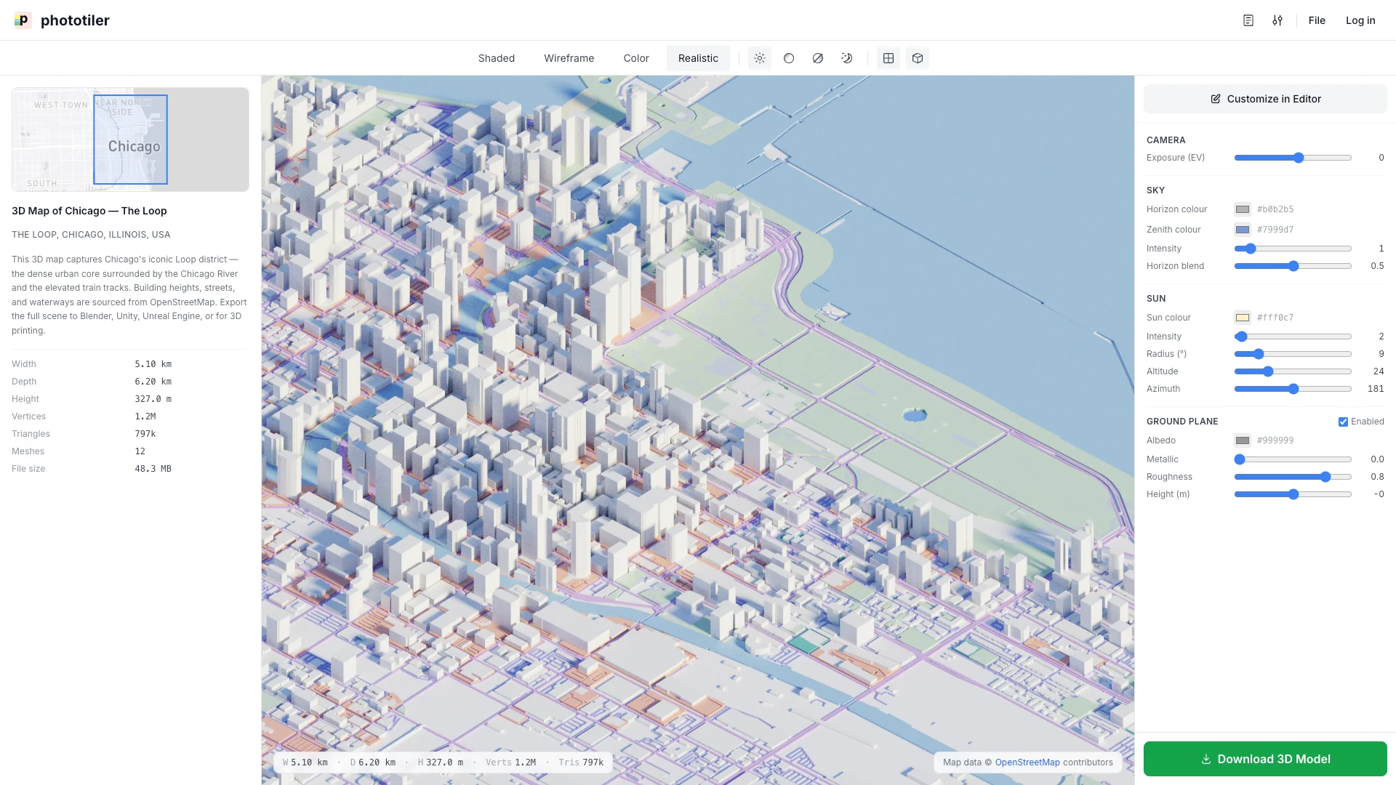Click the Meshes value '12'
This screenshot has width=1396, height=785.
coord(140,451)
